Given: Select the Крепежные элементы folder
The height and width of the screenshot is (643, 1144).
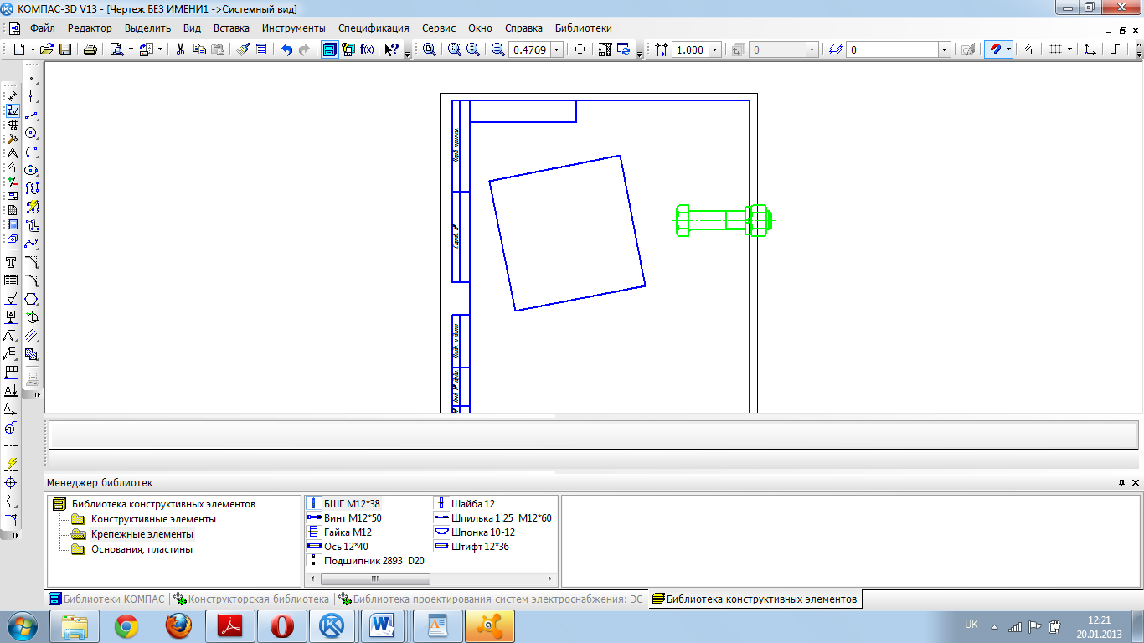Looking at the screenshot, I should click(142, 534).
